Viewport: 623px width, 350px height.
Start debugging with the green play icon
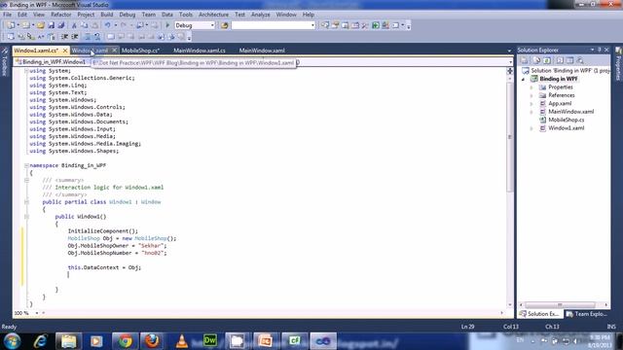(x=167, y=25)
